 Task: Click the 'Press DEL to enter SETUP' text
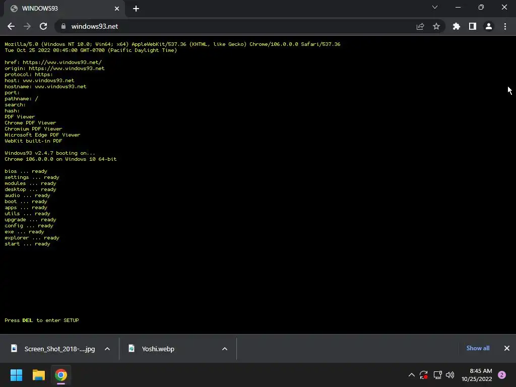click(42, 320)
